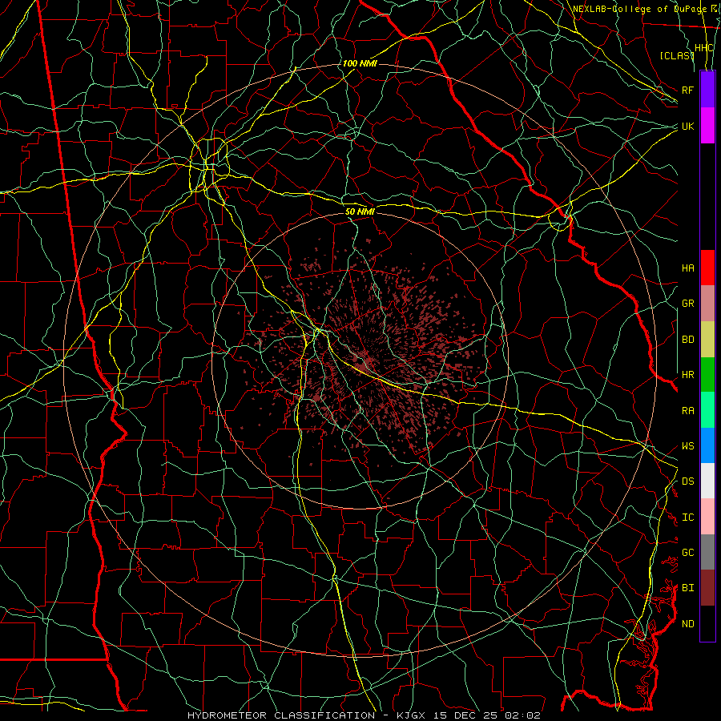Select the GR pink-brown legend swatch
Viewport: 721px width, 721px height.
click(x=707, y=303)
